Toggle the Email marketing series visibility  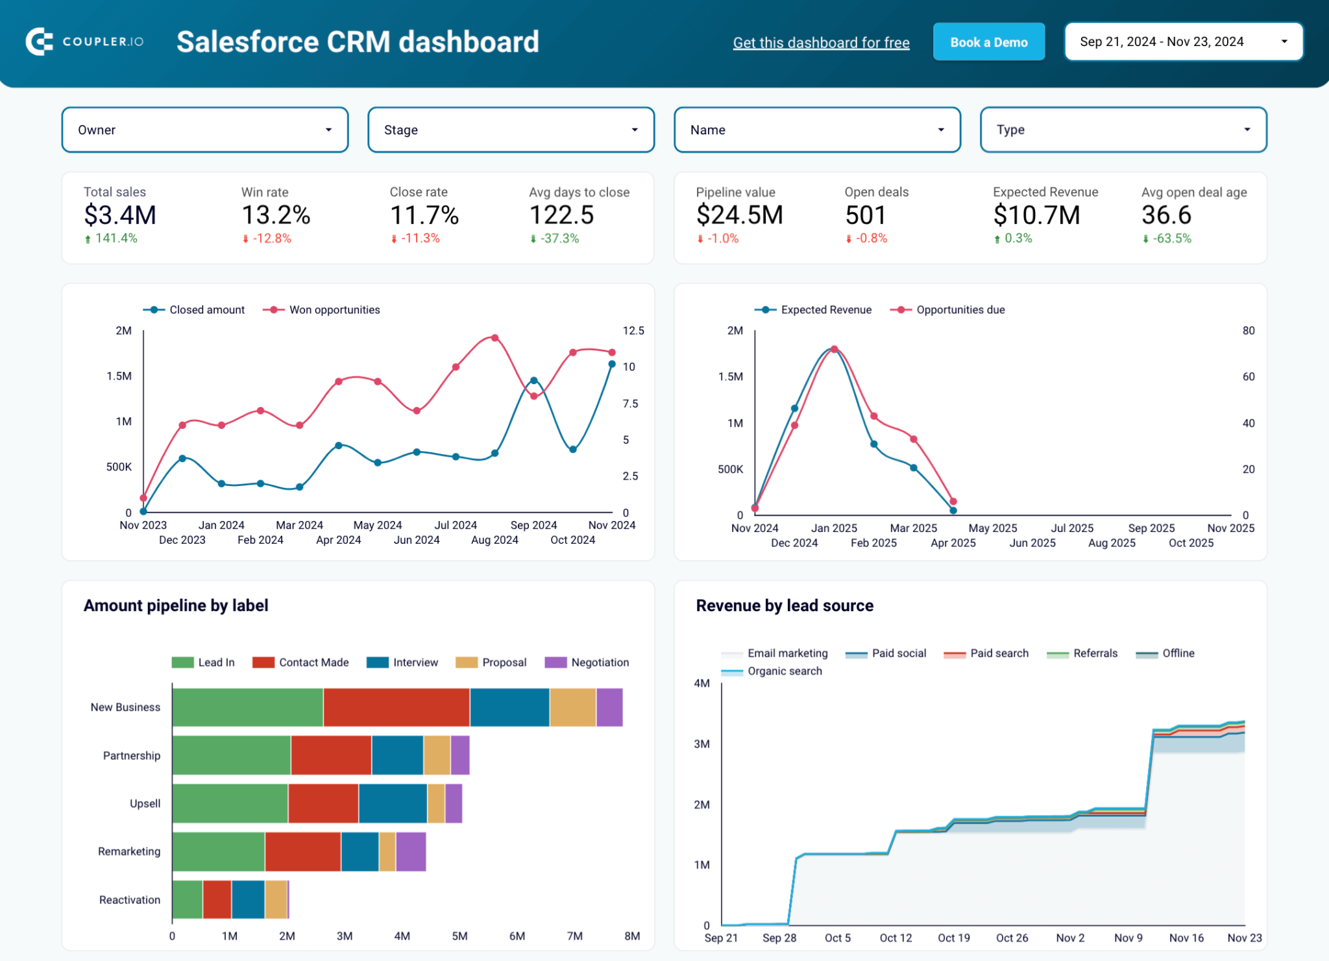point(731,653)
